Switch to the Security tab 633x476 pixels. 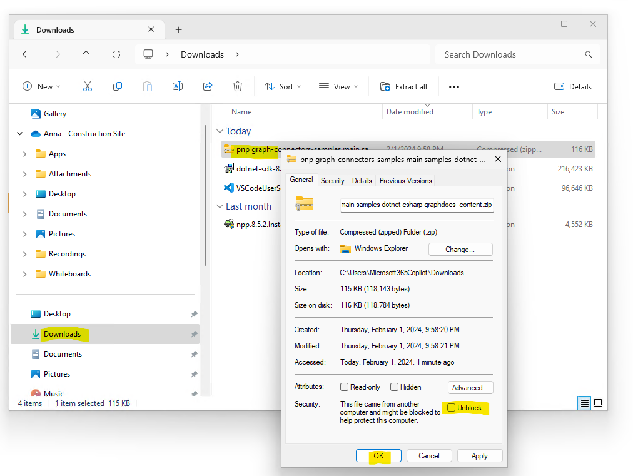pyautogui.click(x=332, y=181)
